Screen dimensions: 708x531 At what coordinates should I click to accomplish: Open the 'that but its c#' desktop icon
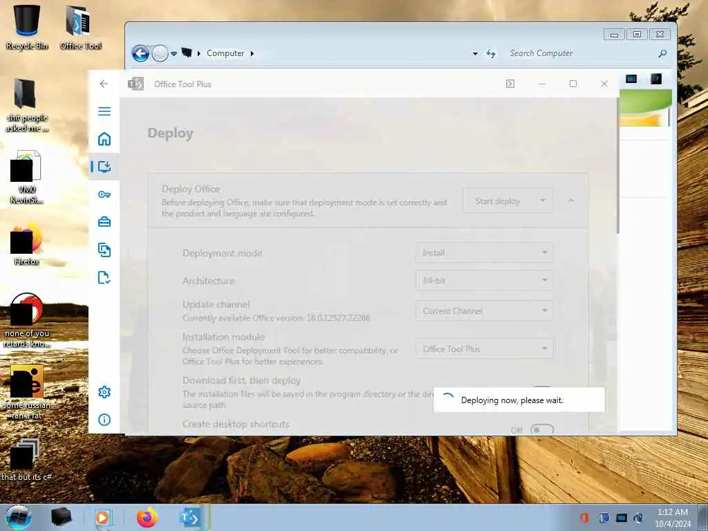coord(27,460)
